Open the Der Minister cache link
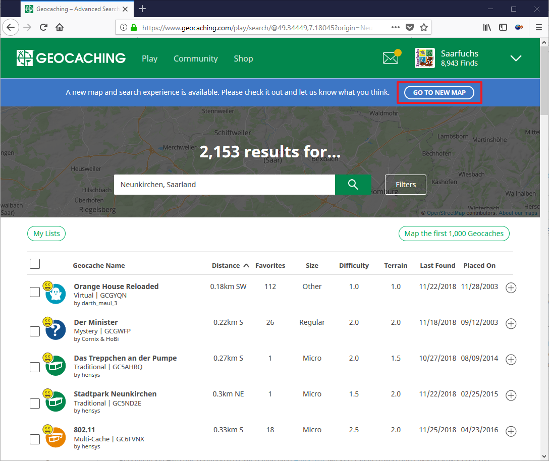The height and width of the screenshot is (461, 549). pyautogui.click(x=95, y=322)
